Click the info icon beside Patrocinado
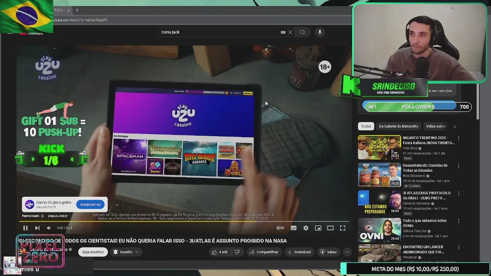Viewport: 491px width, 276px height. pos(42,216)
